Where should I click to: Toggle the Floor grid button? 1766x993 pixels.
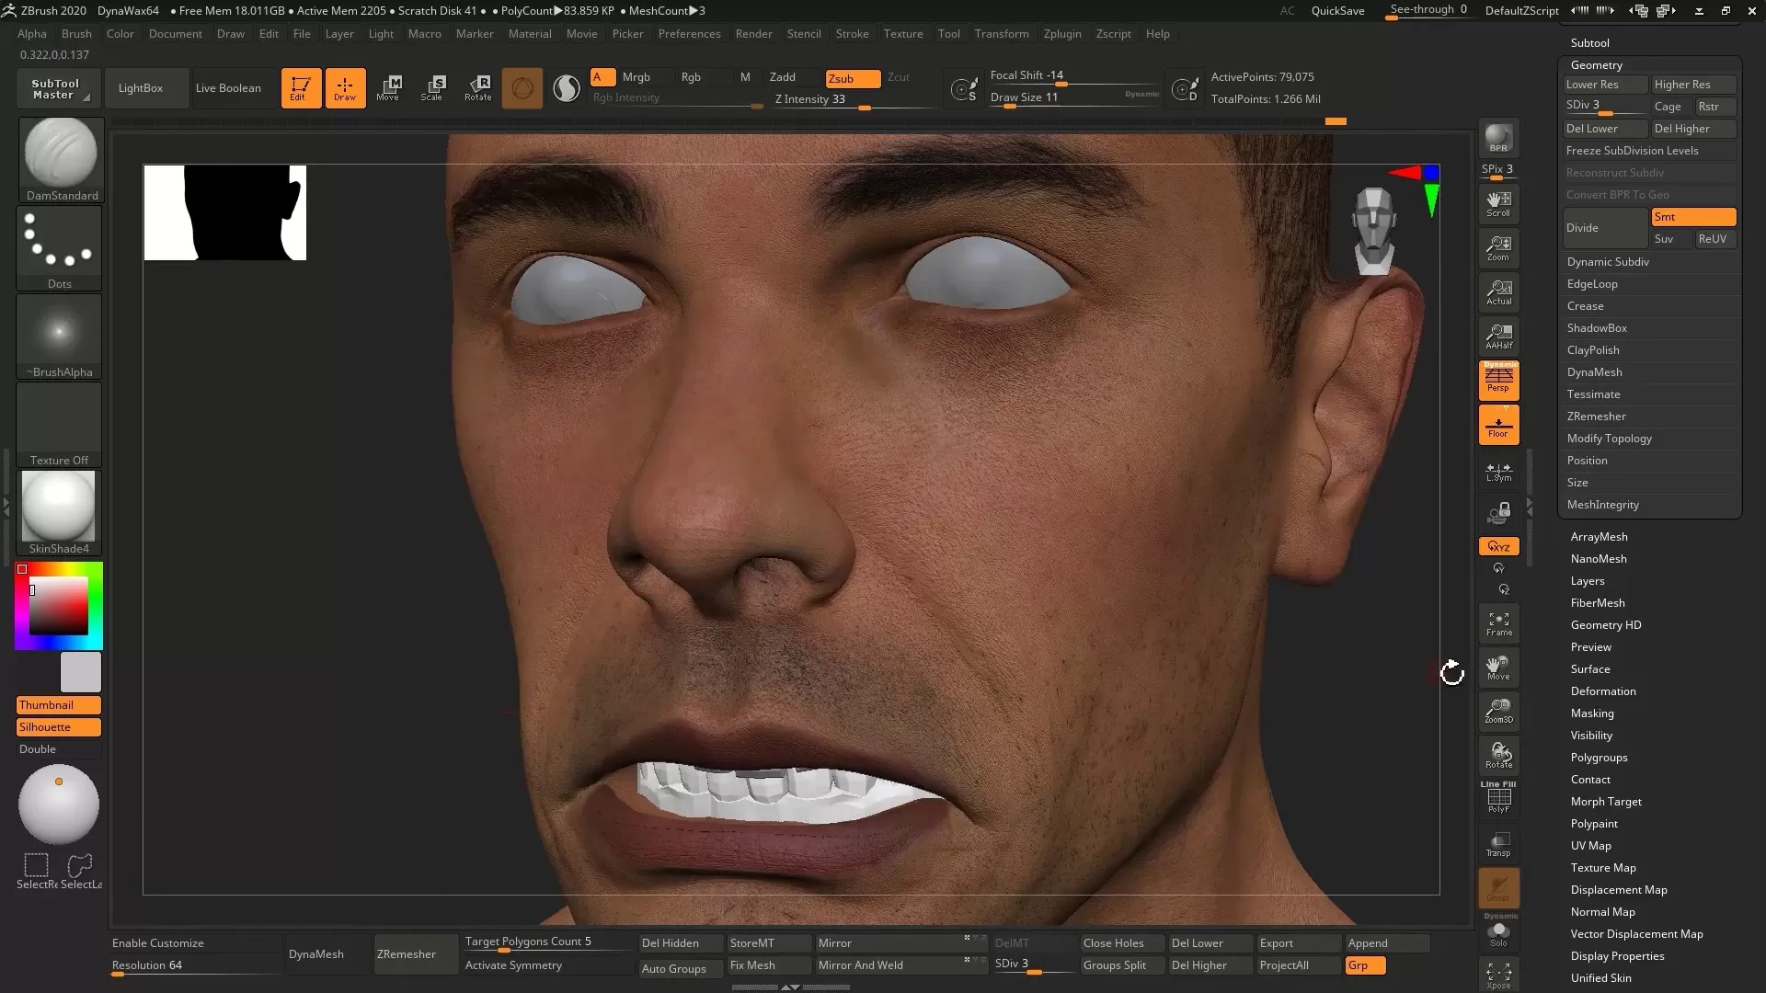(x=1498, y=425)
